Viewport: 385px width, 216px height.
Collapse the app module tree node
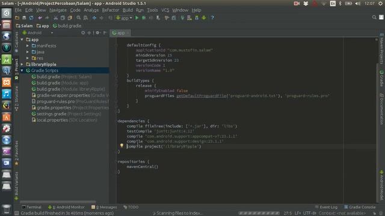(x=22, y=40)
